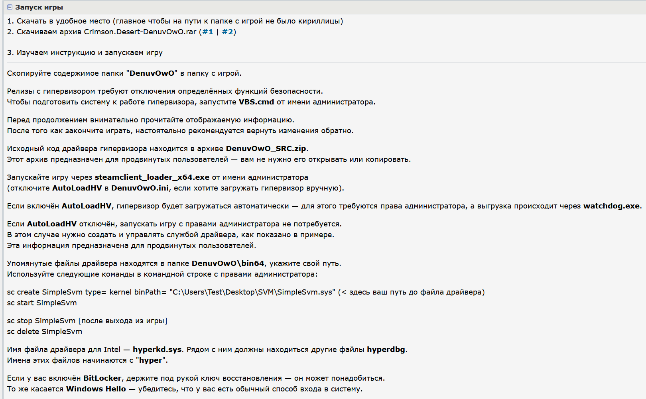
Task: Click the bold "watchdog.exe" text
Action: 611,206
